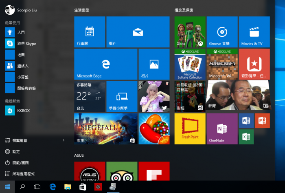Open the 行事曆 calendar tile
The width and height of the screenshot is (285, 193).
click(x=90, y=32)
